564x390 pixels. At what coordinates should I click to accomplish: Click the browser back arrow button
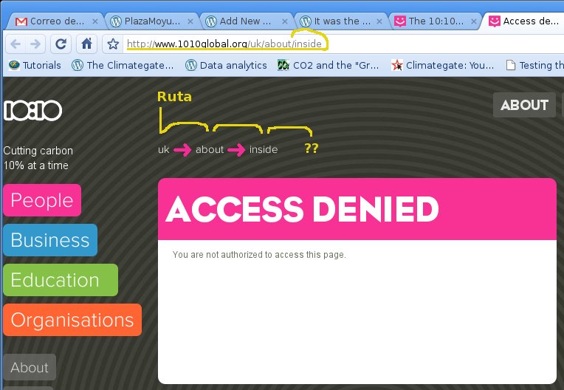pos(15,44)
